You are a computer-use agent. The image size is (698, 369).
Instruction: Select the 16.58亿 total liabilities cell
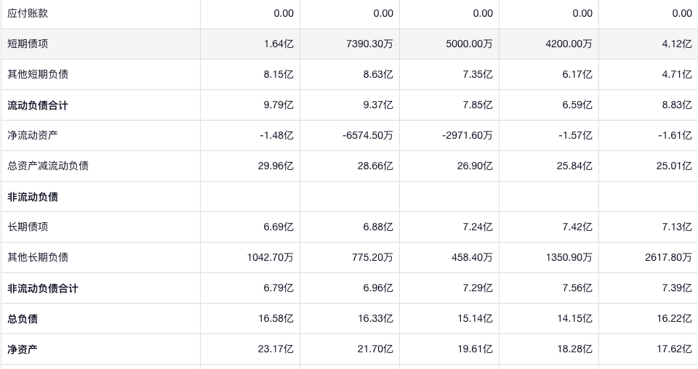[x=276, y=319]
